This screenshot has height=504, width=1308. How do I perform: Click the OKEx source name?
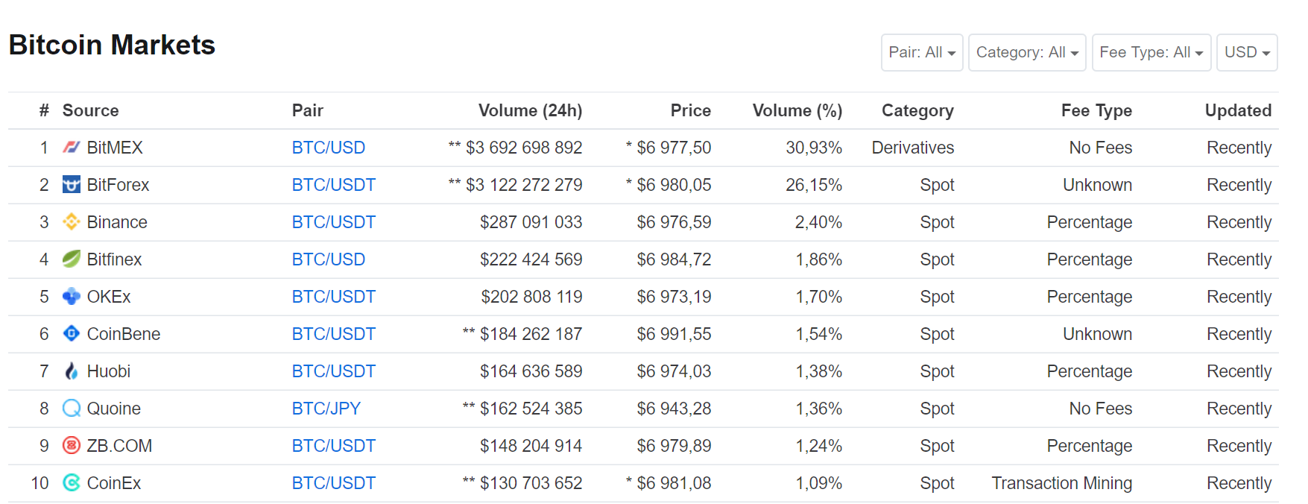tap(109, 297)
